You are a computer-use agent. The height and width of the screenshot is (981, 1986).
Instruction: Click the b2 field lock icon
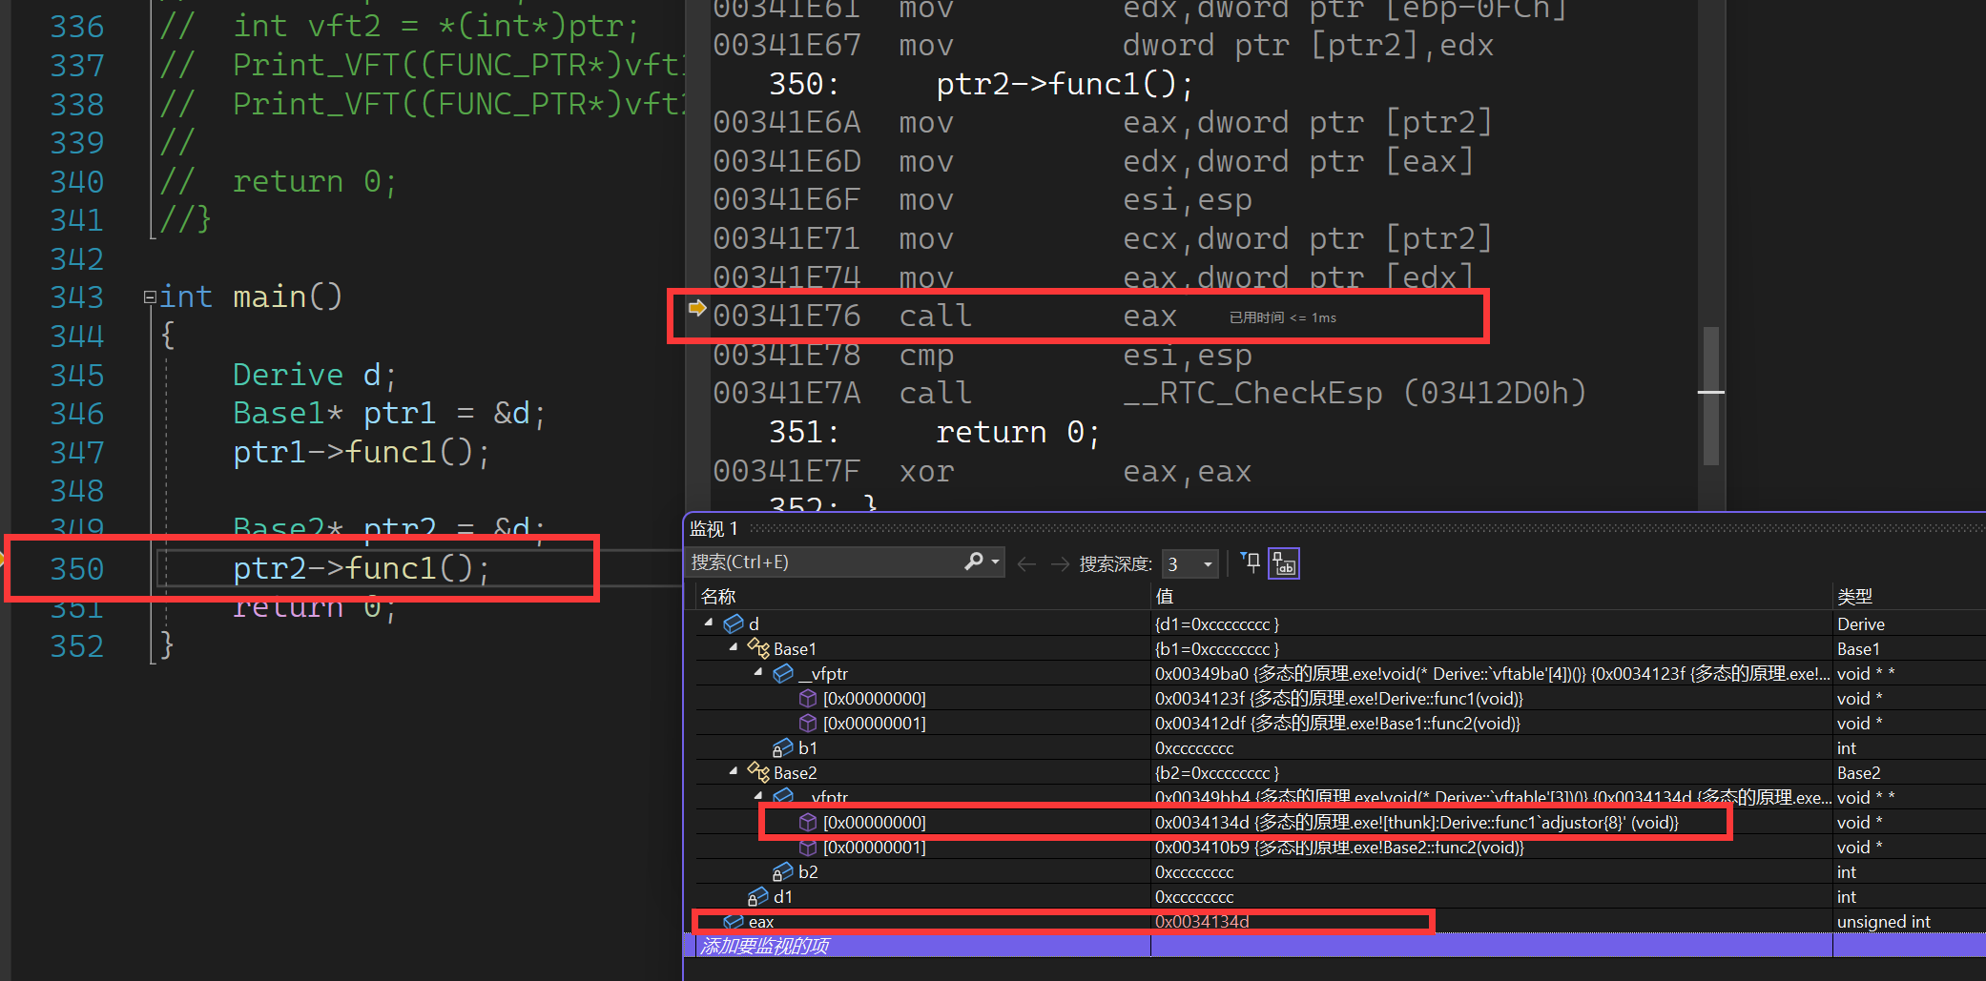pyautogui.click(x=783, y=871)
